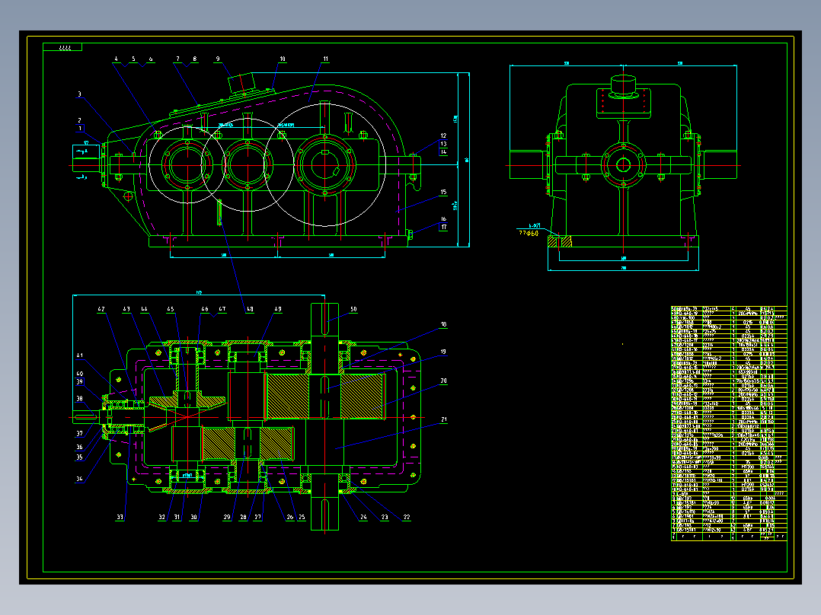Image resolution: width=821 pixels, height=615 pixels.
Task: Click part balloon number 18
Action: [443, 324]
